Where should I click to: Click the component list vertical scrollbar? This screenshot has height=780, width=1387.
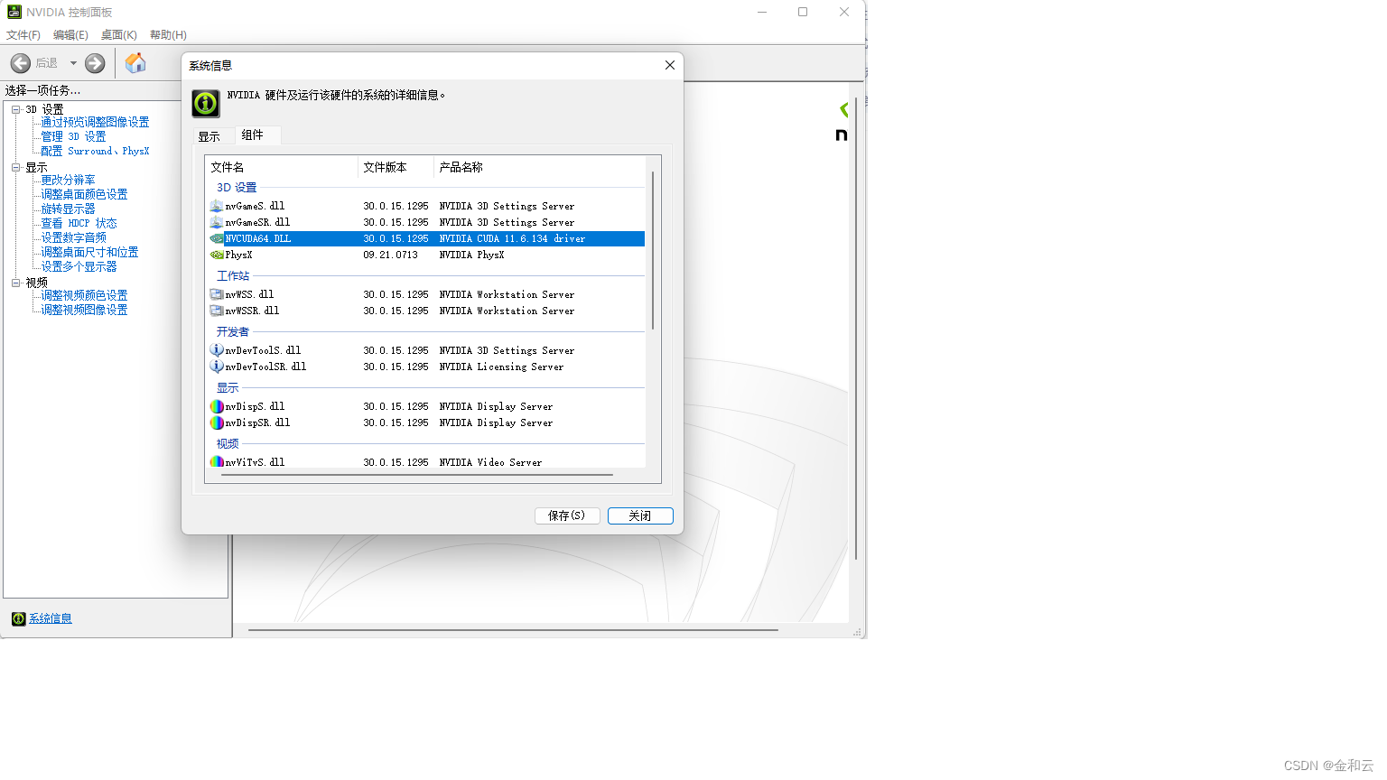tap(653, 250)
